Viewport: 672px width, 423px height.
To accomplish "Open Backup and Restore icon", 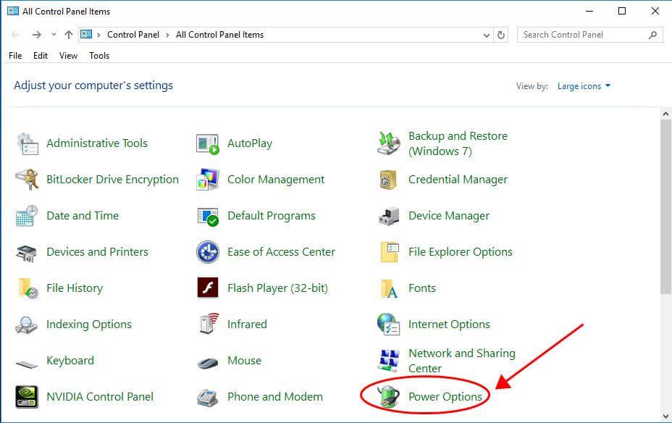I will [x=389, y=143].
